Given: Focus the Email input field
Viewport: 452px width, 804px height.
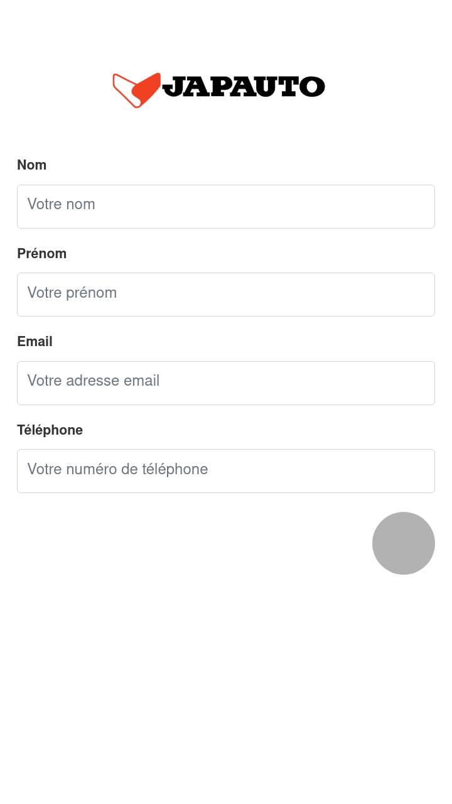Looking at the screenshot, I should click(226, 383).
